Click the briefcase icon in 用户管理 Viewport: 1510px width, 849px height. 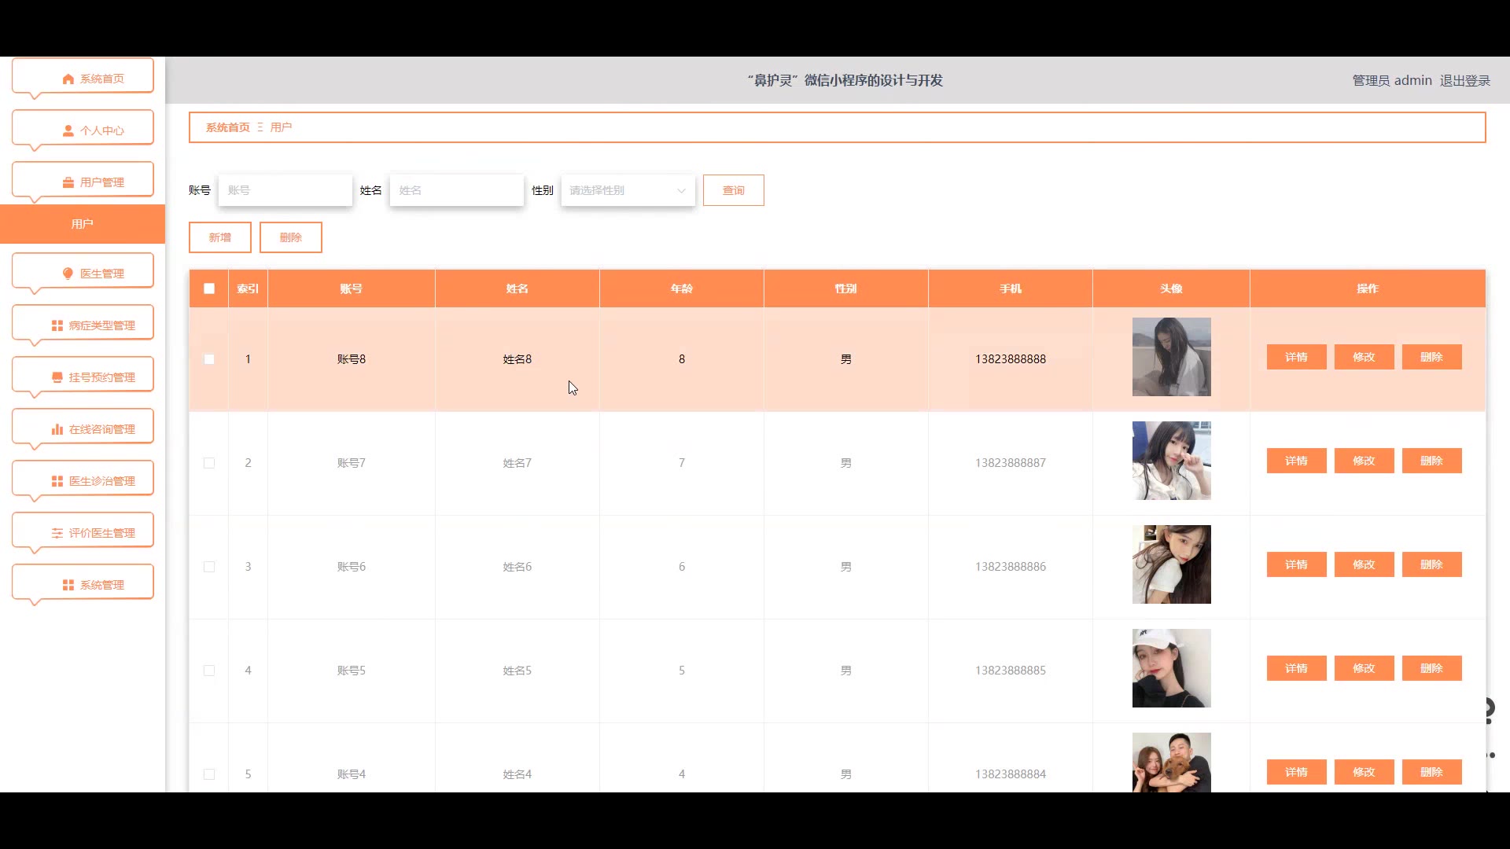click(x=68, y=182)
